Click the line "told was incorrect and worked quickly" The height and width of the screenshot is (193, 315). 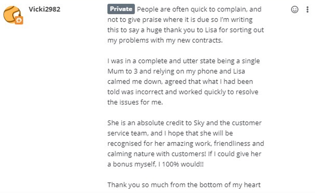(x=183, y=92)
